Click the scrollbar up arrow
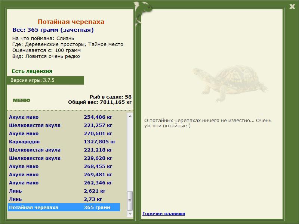 pyautogui.click(x=130, y=116)
